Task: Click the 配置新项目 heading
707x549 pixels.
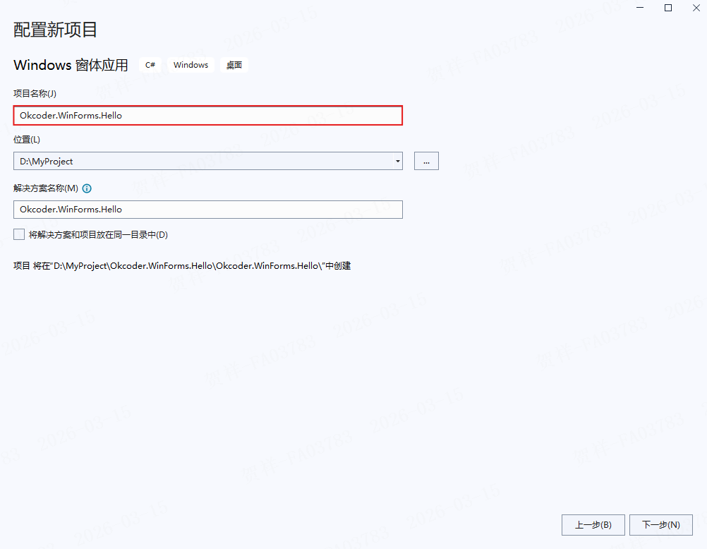Action: (x=55, y=30)
